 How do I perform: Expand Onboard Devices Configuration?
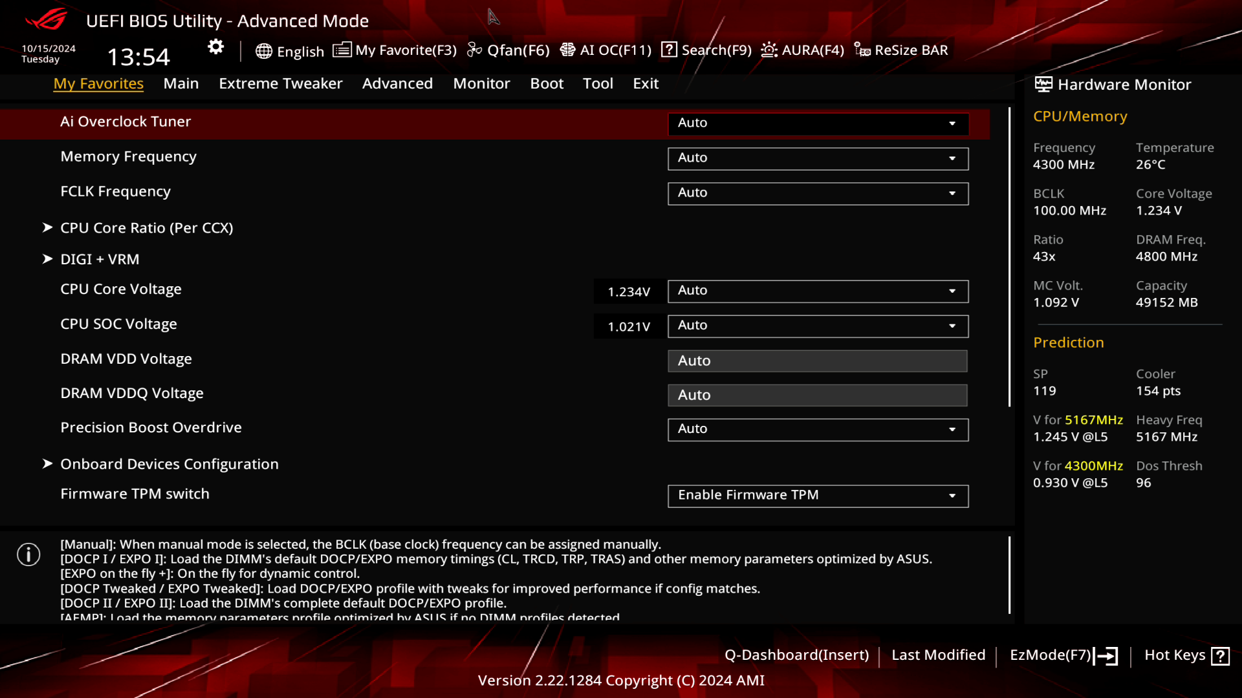tap(169, 464)
